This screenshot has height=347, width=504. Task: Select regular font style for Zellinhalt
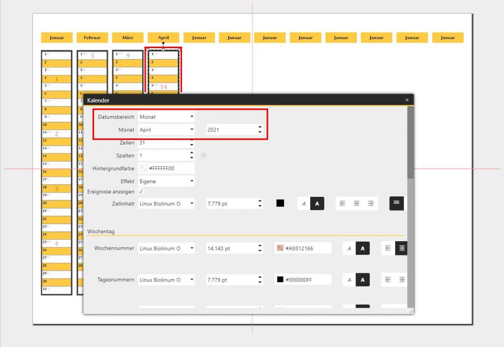point(304,204)
